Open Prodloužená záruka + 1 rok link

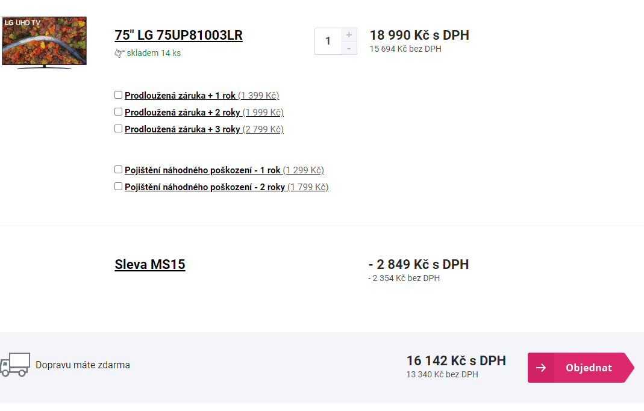coord(180,95)
